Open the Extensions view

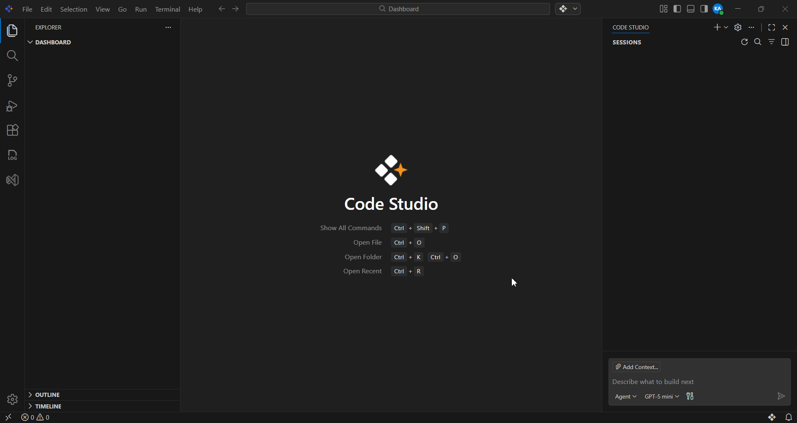point(12,130)
